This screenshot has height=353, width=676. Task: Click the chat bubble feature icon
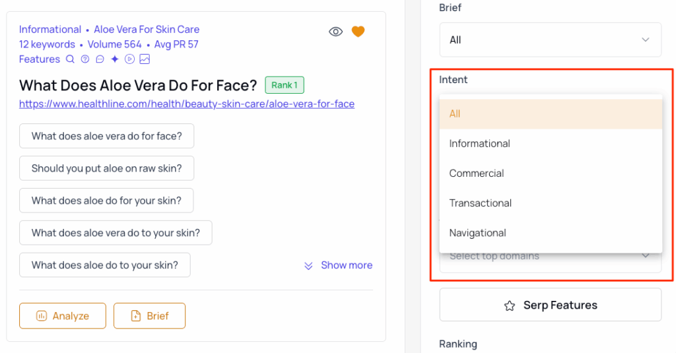coord(100,59)
